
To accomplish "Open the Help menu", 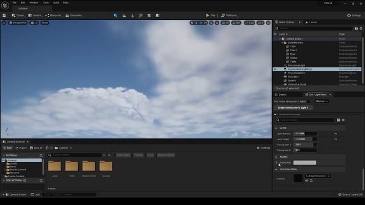I will point(66,3).
